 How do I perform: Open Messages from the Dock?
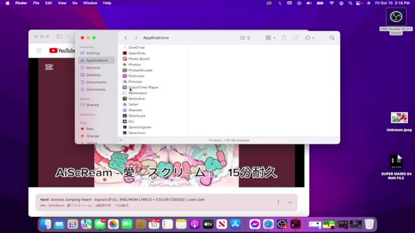[100, 224]
